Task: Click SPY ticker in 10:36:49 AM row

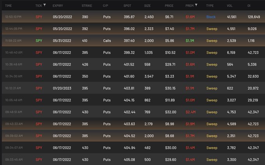Action: point(39,65)
